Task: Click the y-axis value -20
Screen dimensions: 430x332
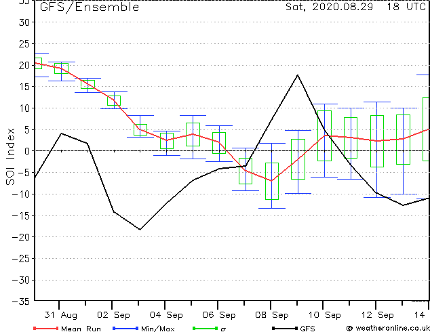Action: tap(21, 237)
